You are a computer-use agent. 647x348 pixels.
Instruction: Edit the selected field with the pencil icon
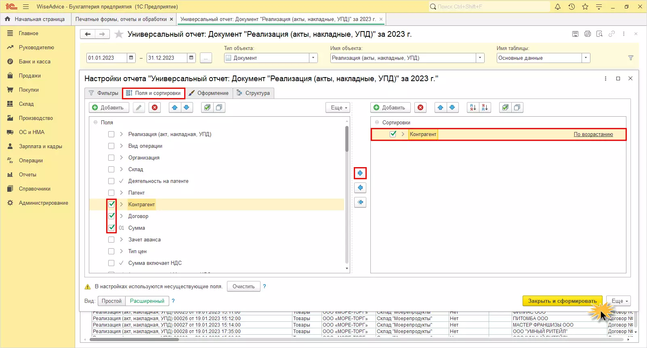[x=139, y=107]
